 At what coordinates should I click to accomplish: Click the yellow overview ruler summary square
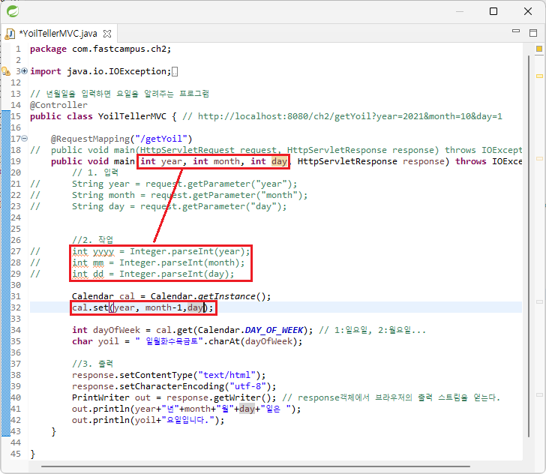[x=539, y=49]
